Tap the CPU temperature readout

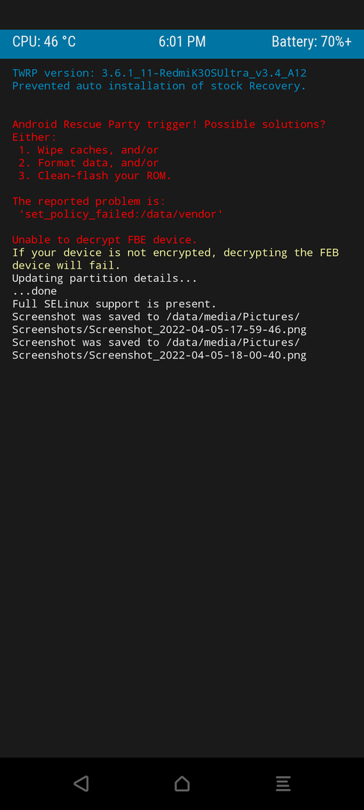(x=44, y=42)
